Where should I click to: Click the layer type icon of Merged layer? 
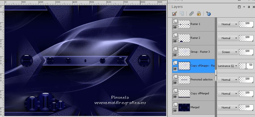click(x=175, y=105)
